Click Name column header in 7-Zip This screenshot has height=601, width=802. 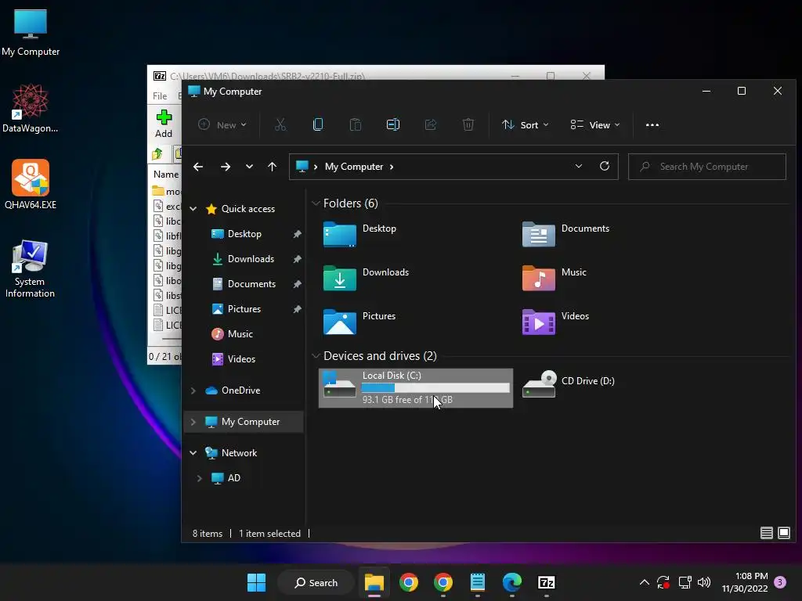pos(166,175)
